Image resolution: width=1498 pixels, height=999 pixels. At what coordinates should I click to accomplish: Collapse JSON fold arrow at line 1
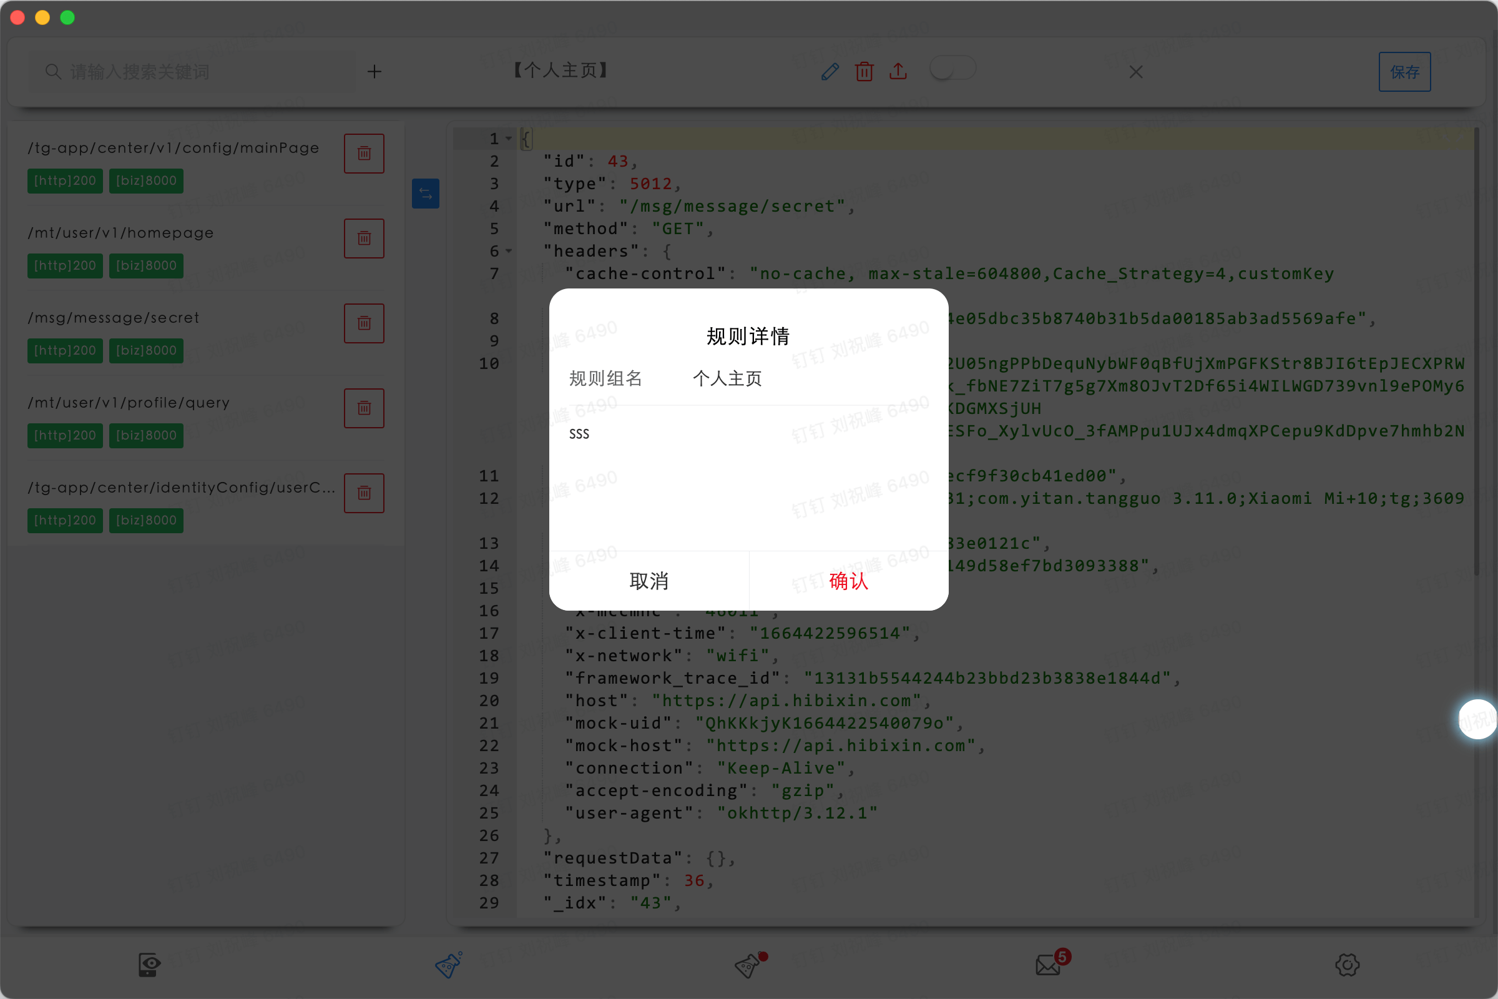[509, 138]
